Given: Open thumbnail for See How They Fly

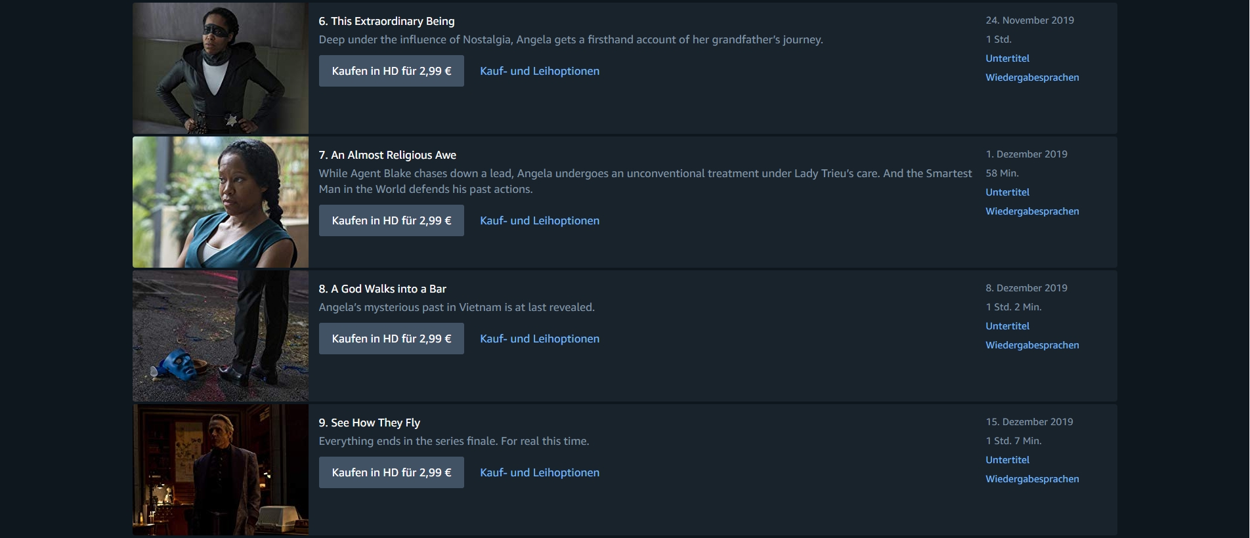Looking at the screenshot, I should point(220,470).
